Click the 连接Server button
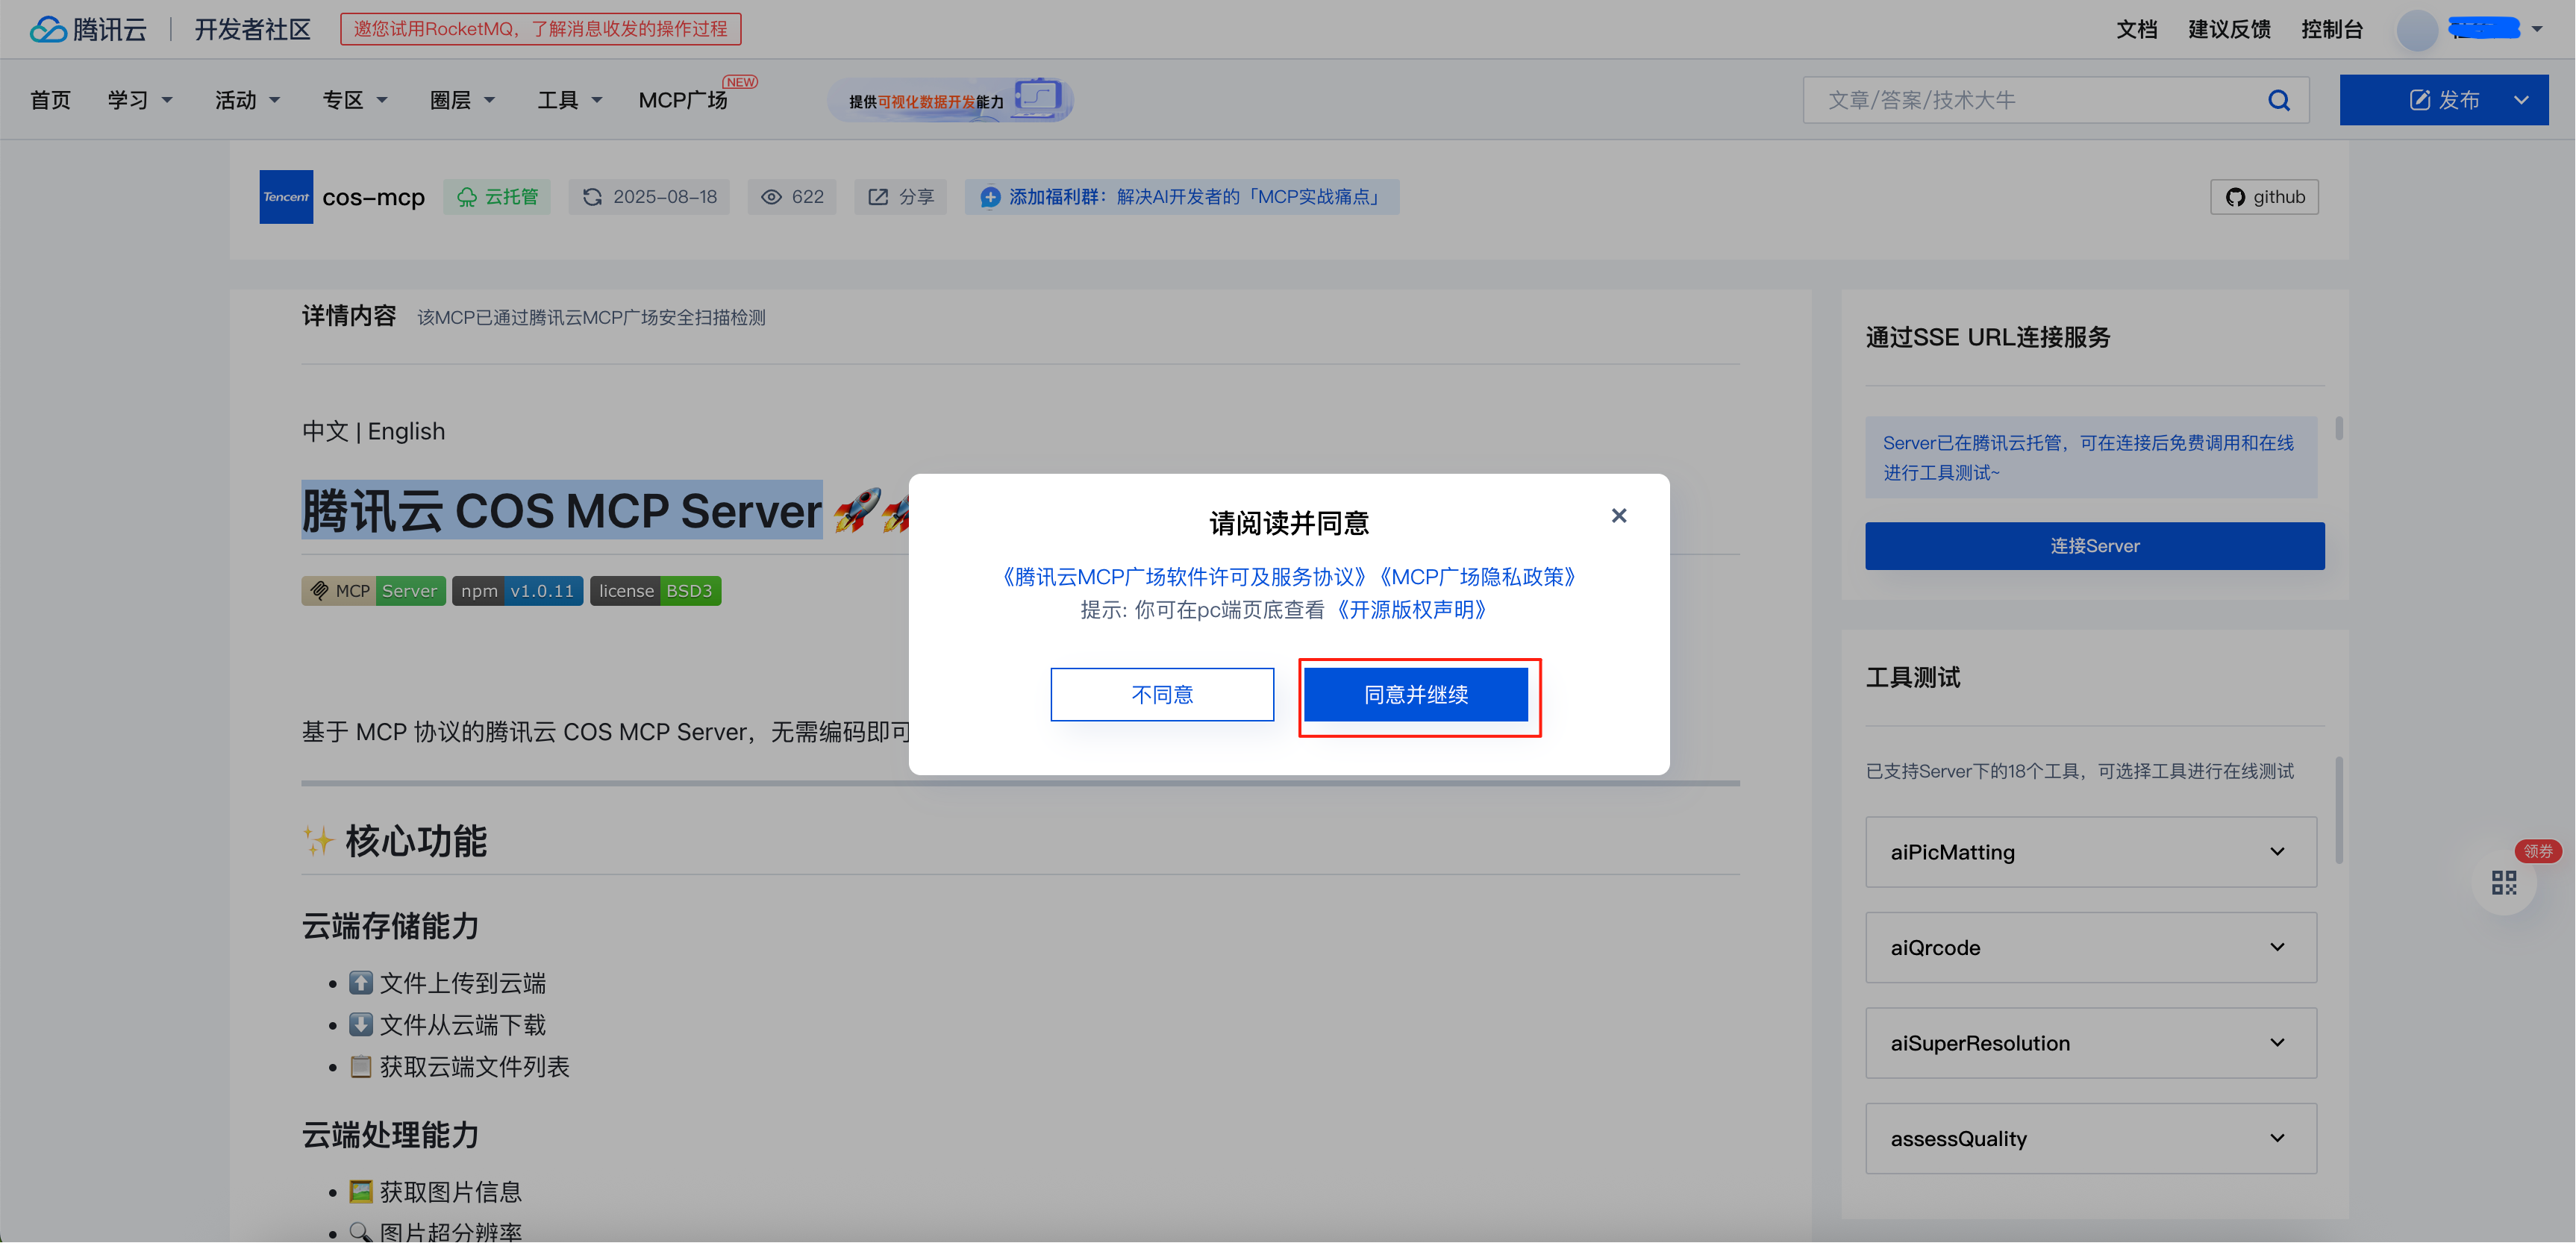The width and height of the screenshot is (2576, 1243). (2093, 546)
